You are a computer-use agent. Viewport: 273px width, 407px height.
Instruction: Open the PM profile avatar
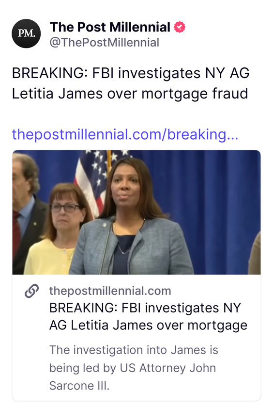(x=26, y=33)
